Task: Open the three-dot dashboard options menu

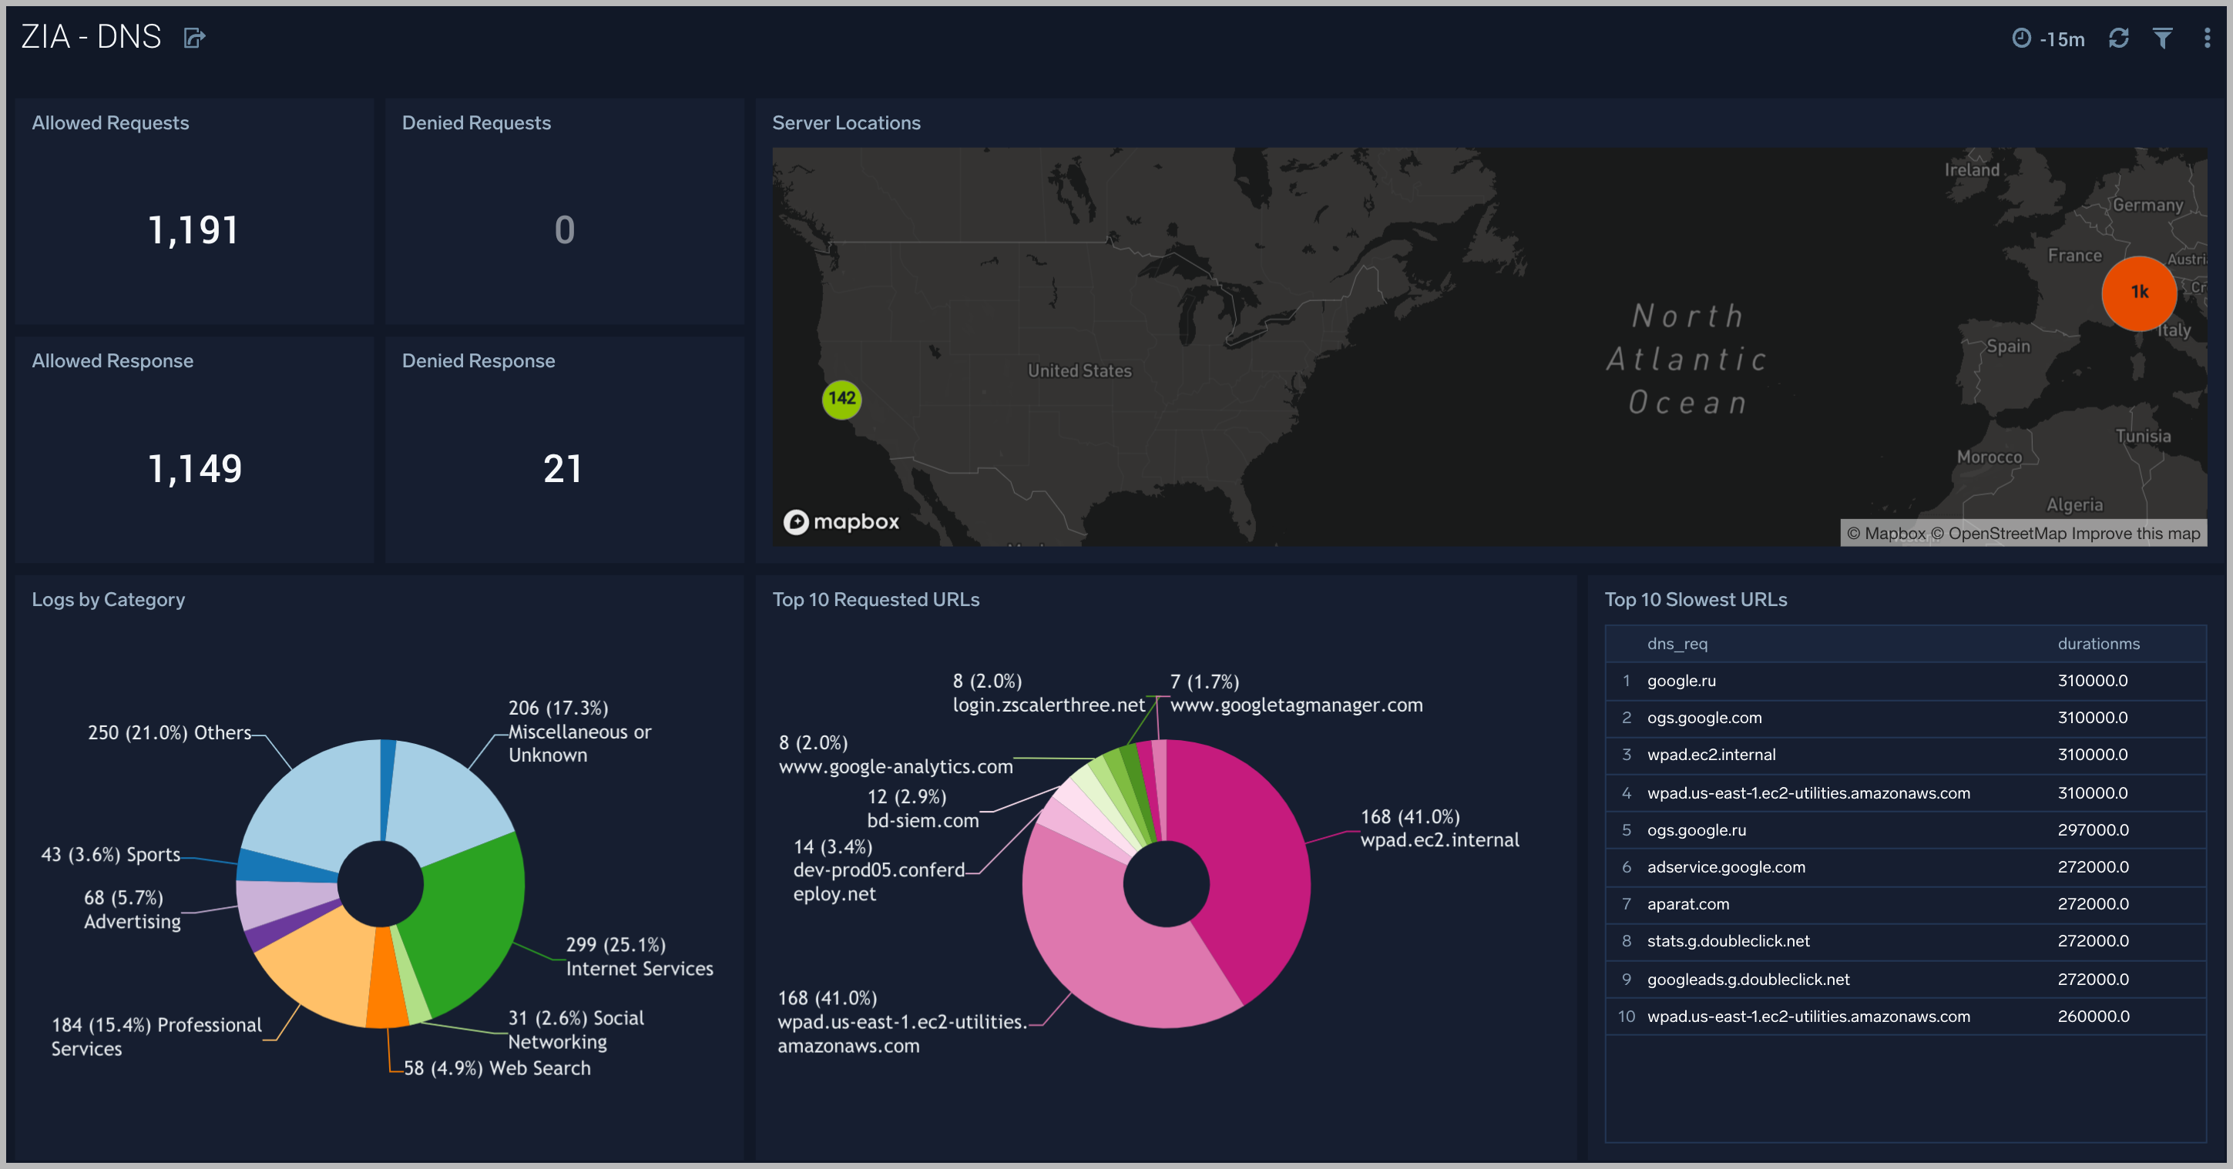Action: tap(2207, 39)
